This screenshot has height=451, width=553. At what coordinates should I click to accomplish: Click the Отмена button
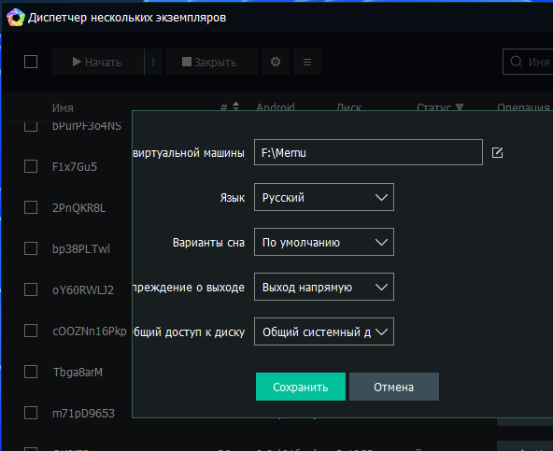point(394,387)
